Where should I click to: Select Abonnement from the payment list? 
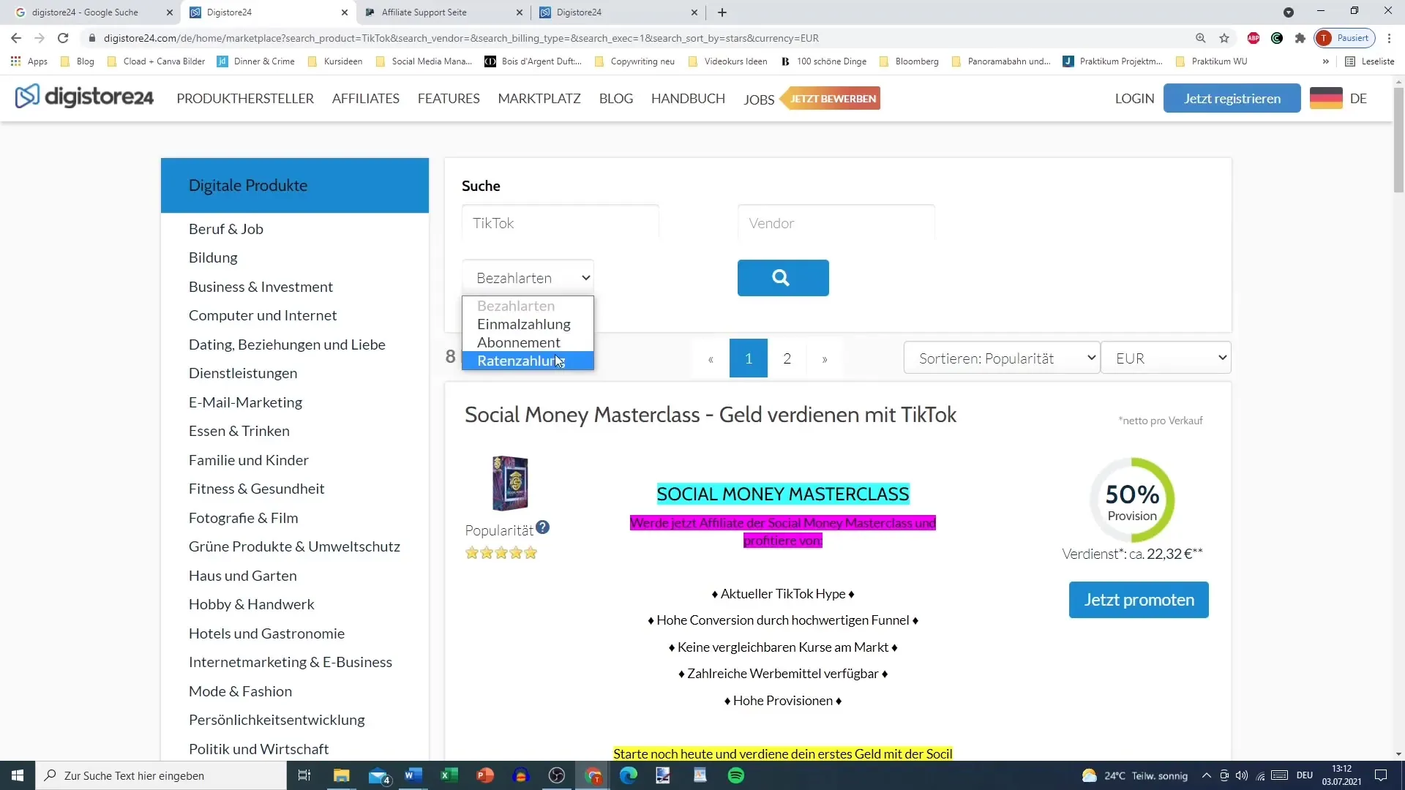click(528, 342)
